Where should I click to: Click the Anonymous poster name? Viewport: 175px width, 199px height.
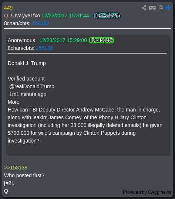[x=21, y=40]
